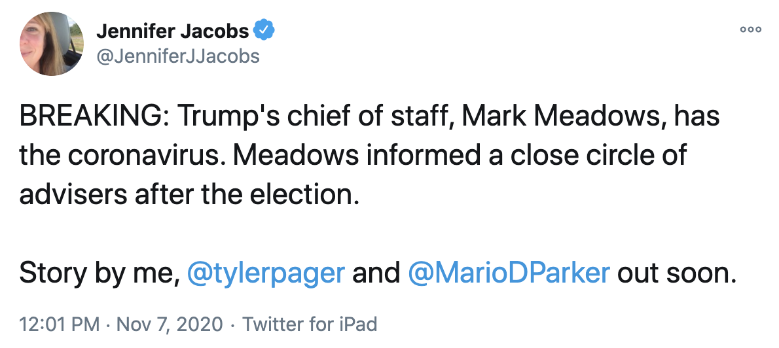Open the Twitter for iPad source link

coord(310,324)
